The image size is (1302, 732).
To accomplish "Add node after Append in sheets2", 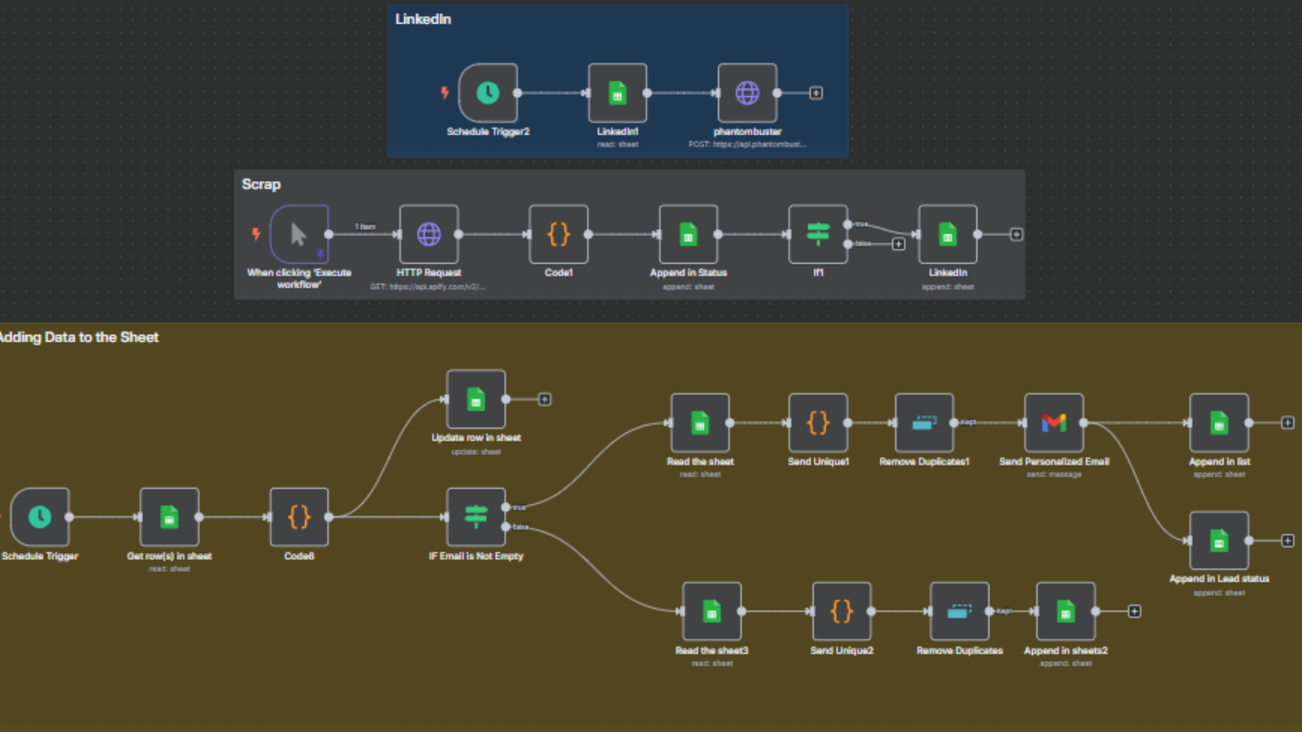I will (1135, 611).
